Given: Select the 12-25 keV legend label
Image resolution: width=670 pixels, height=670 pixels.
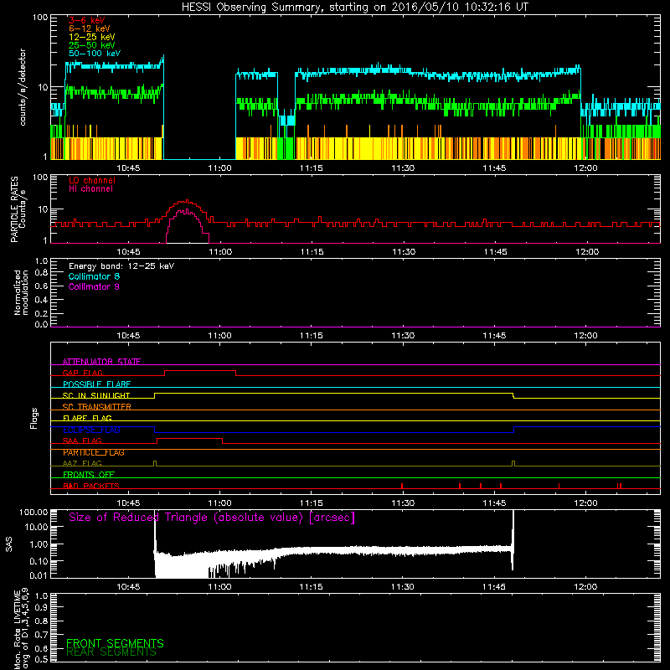Looking at the screenshot, I should [92, 37].
